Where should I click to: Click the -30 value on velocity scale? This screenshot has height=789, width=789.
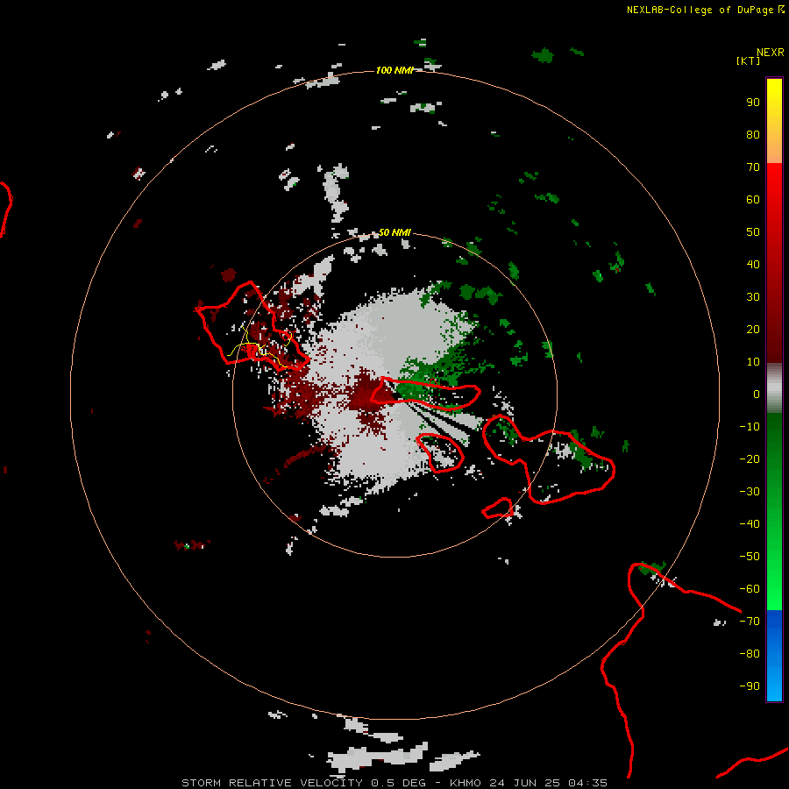pos(750,492)
